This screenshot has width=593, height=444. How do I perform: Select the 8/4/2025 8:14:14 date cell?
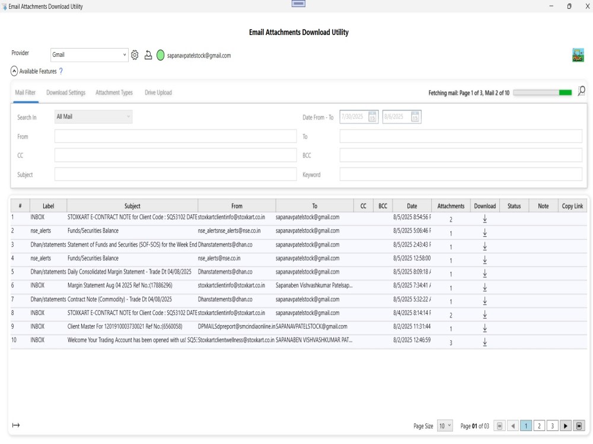(x=412, y=313)
